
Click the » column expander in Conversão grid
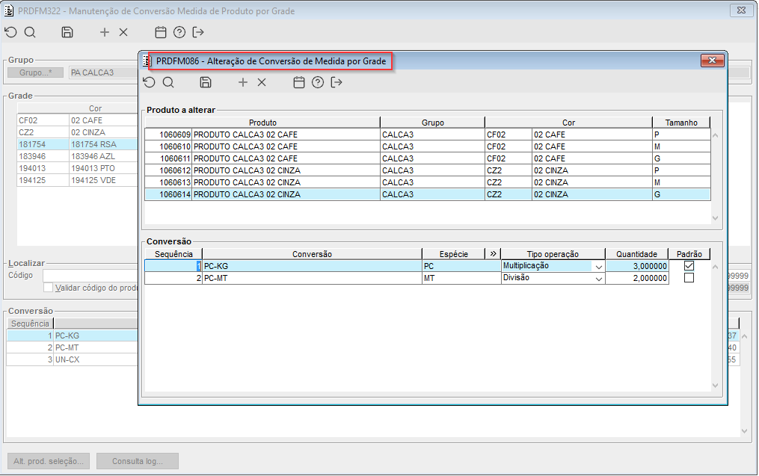point(493,253)
